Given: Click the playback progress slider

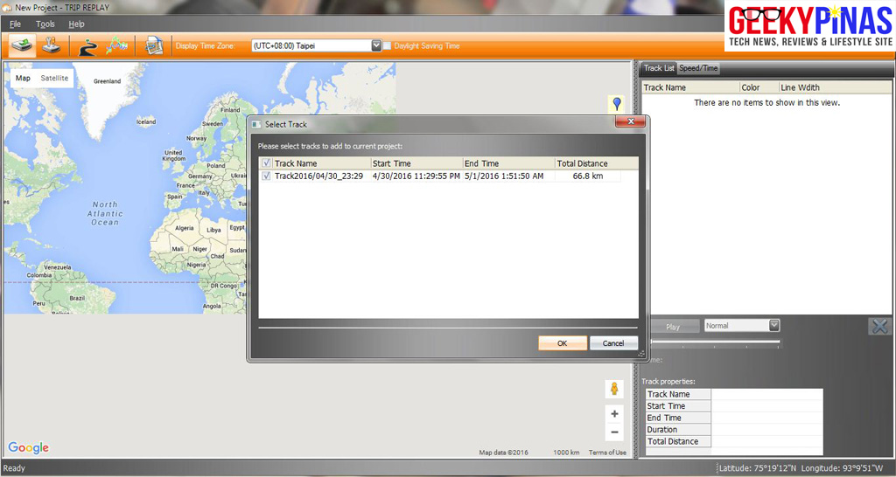Looking at the screenshot, I should 715,342.
